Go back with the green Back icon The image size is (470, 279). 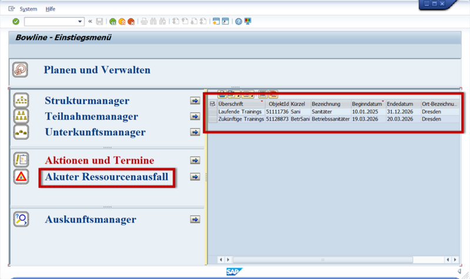point(113,22)
